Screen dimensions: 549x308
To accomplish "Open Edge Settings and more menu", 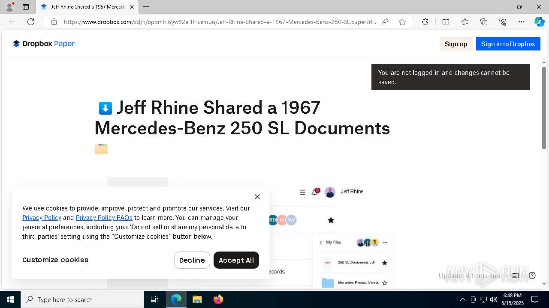I will 522,22.
